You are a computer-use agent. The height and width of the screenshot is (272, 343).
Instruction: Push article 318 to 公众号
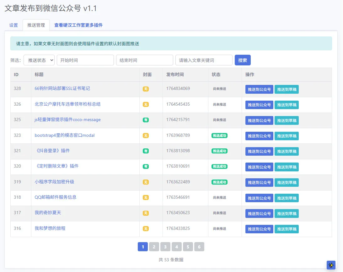(259, 198)
